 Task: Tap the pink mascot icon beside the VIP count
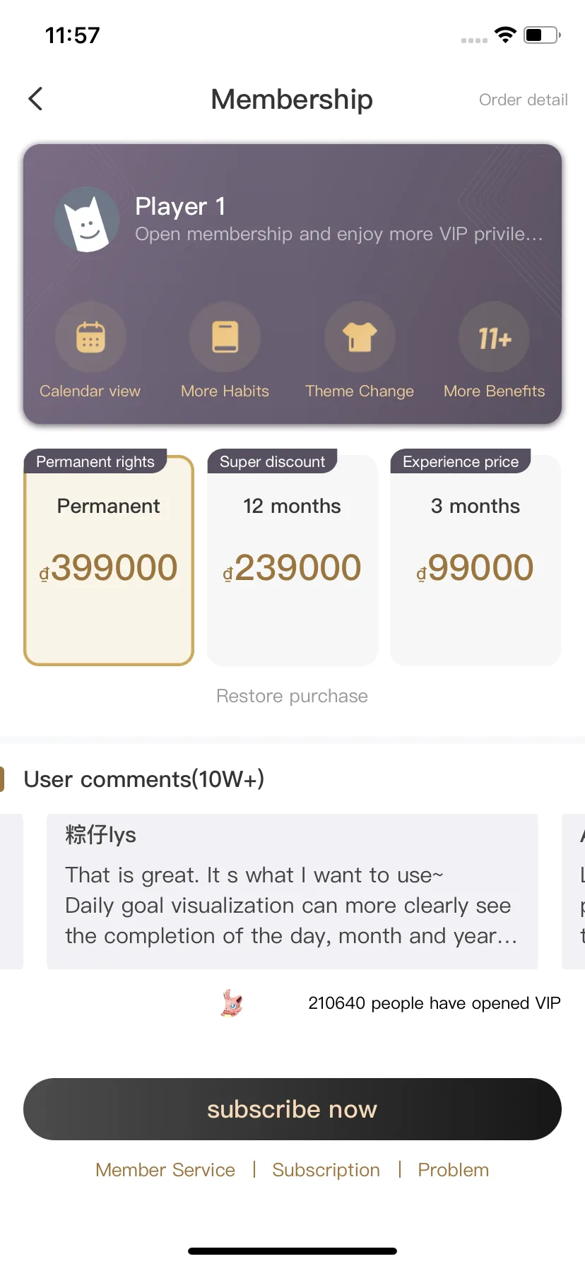tap(232, 1003)
